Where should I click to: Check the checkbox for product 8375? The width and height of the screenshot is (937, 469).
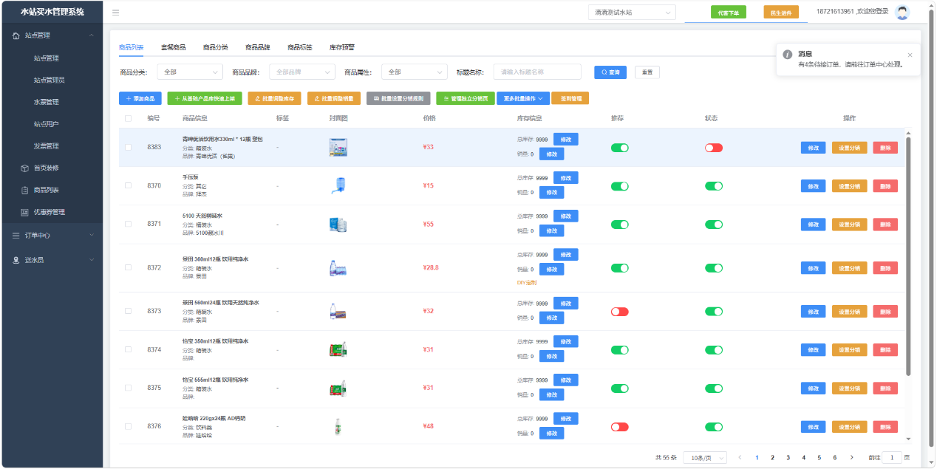tap(128, 388)
